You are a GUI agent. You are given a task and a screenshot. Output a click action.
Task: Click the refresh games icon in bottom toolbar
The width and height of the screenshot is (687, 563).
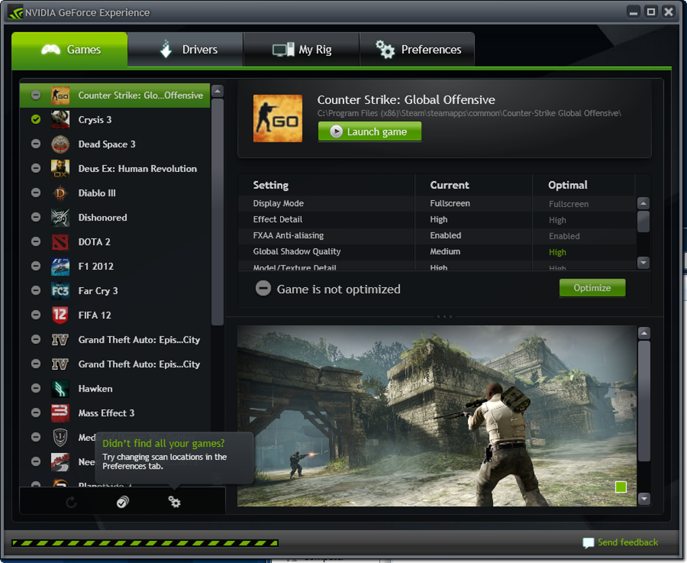click(71, 502)
